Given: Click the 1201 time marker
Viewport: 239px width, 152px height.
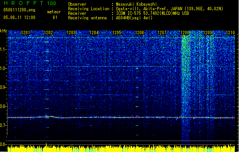Looking at the screenshot, I should tap(25, 33).
